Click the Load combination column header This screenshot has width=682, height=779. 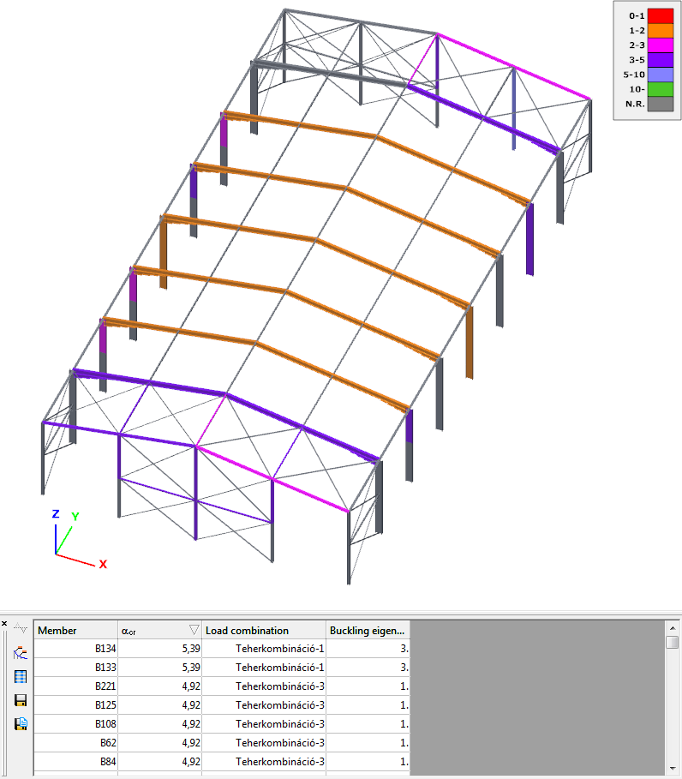[x=264, y=630]
